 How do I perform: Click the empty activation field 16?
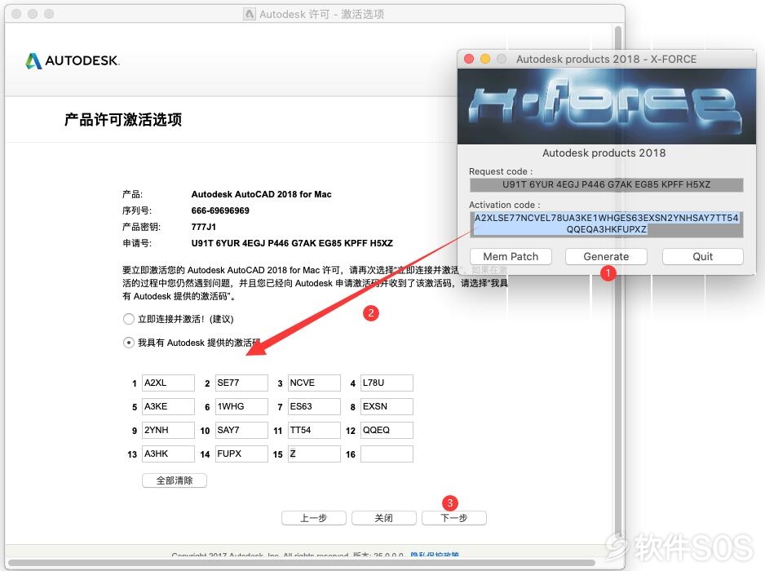(x=387, y=454)
